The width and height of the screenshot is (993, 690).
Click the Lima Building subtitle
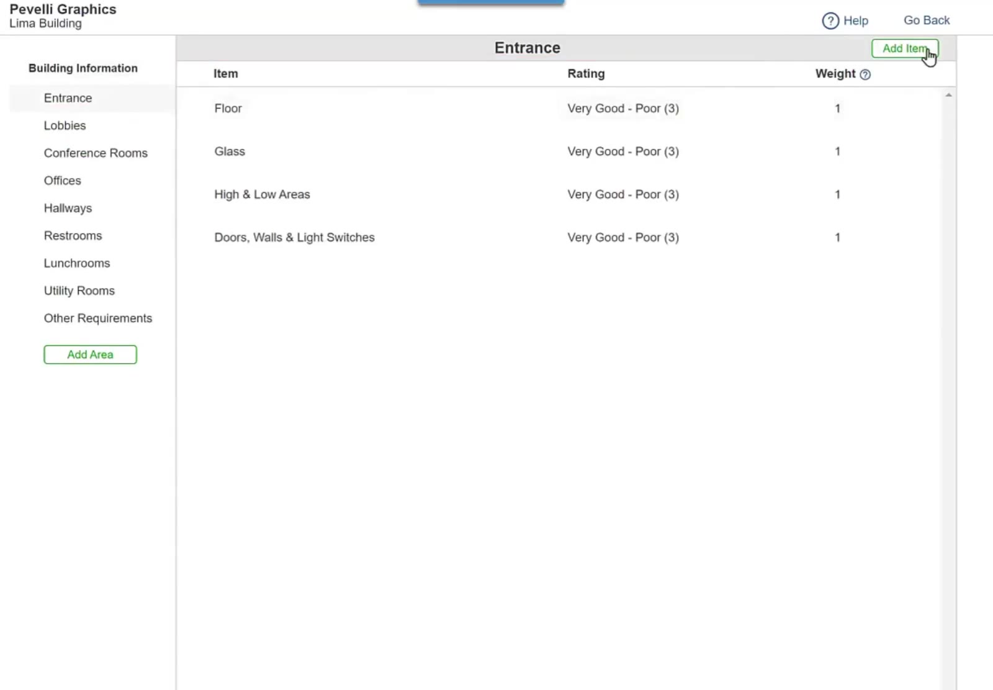45,24
